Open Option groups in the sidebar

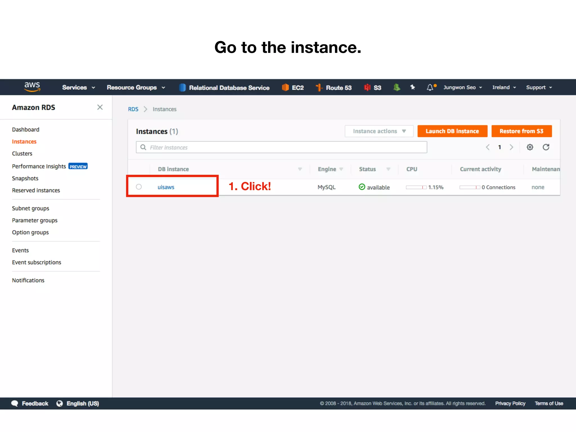(x=30, y=232)
